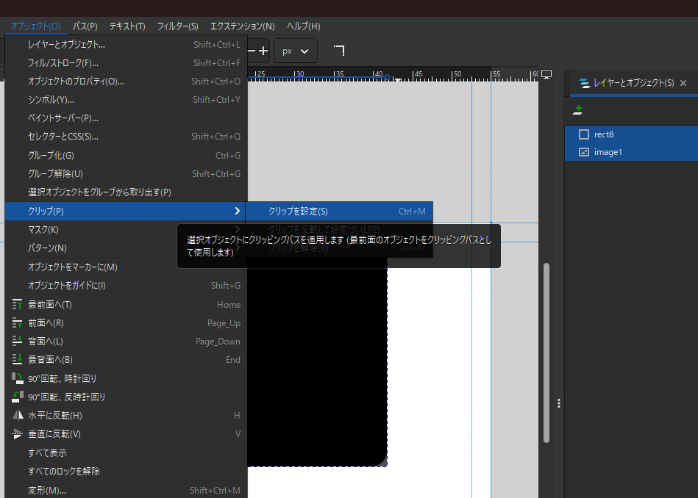This screenshot has height=498, width=698.
Task: Click the rotate 90° clockwise icon
Action: 18,378
